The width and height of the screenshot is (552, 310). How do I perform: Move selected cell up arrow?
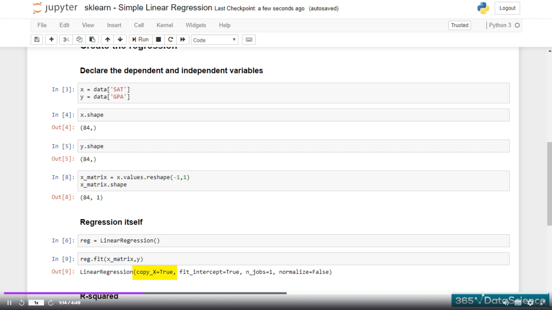pos(108,40)
